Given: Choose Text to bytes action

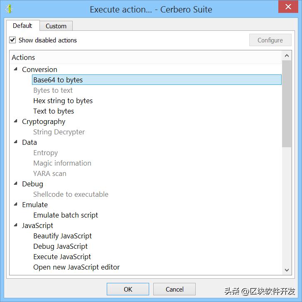Looking at the screenshot, I should pyautogui.click(x=54, y=111).
